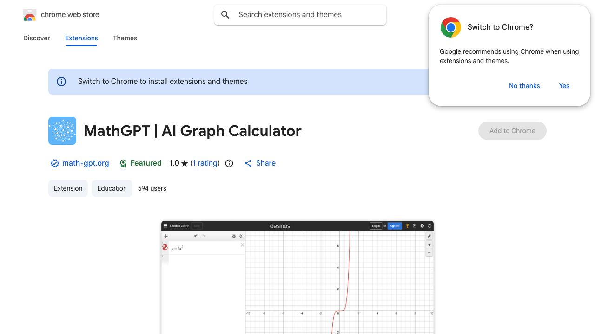
Task: Click the share icon beside Share
Action: (248, 163)
